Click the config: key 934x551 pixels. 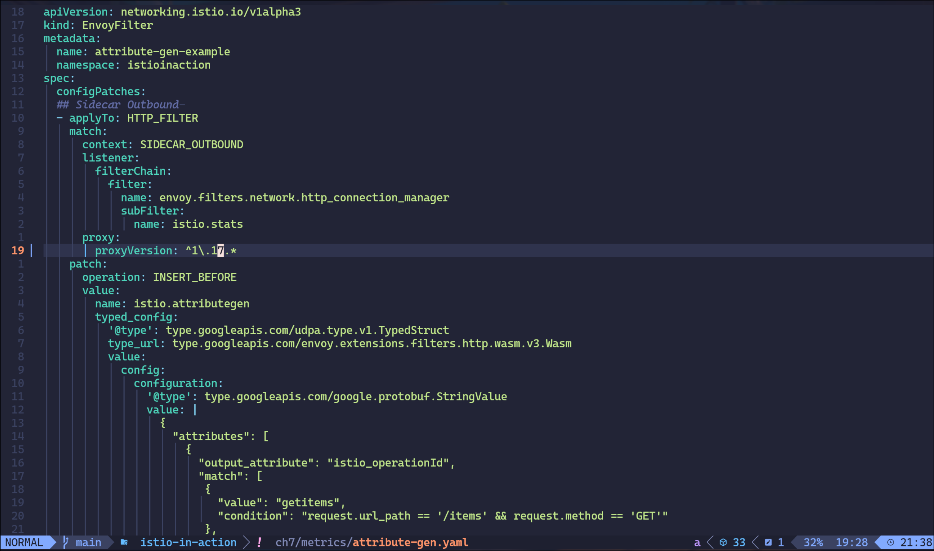[143, 370]
